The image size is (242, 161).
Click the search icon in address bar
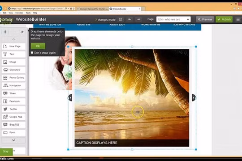pos(66,8)
